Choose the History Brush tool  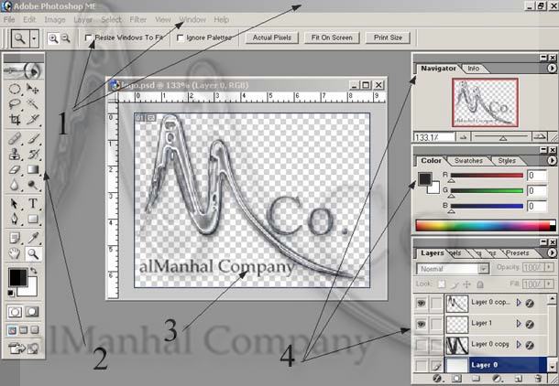click(33, 154)
